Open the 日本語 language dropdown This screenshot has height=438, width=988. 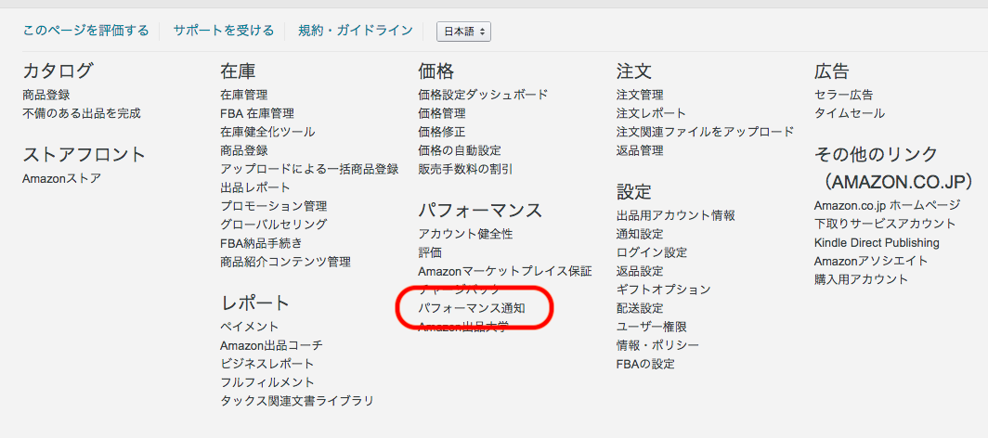(x=463, y=32)
